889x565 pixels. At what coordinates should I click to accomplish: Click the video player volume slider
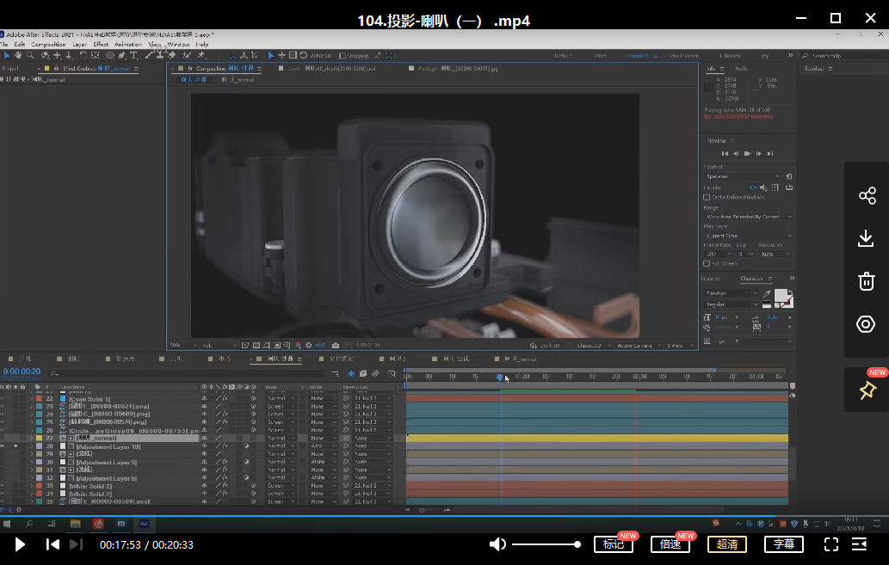click(545, 544)
